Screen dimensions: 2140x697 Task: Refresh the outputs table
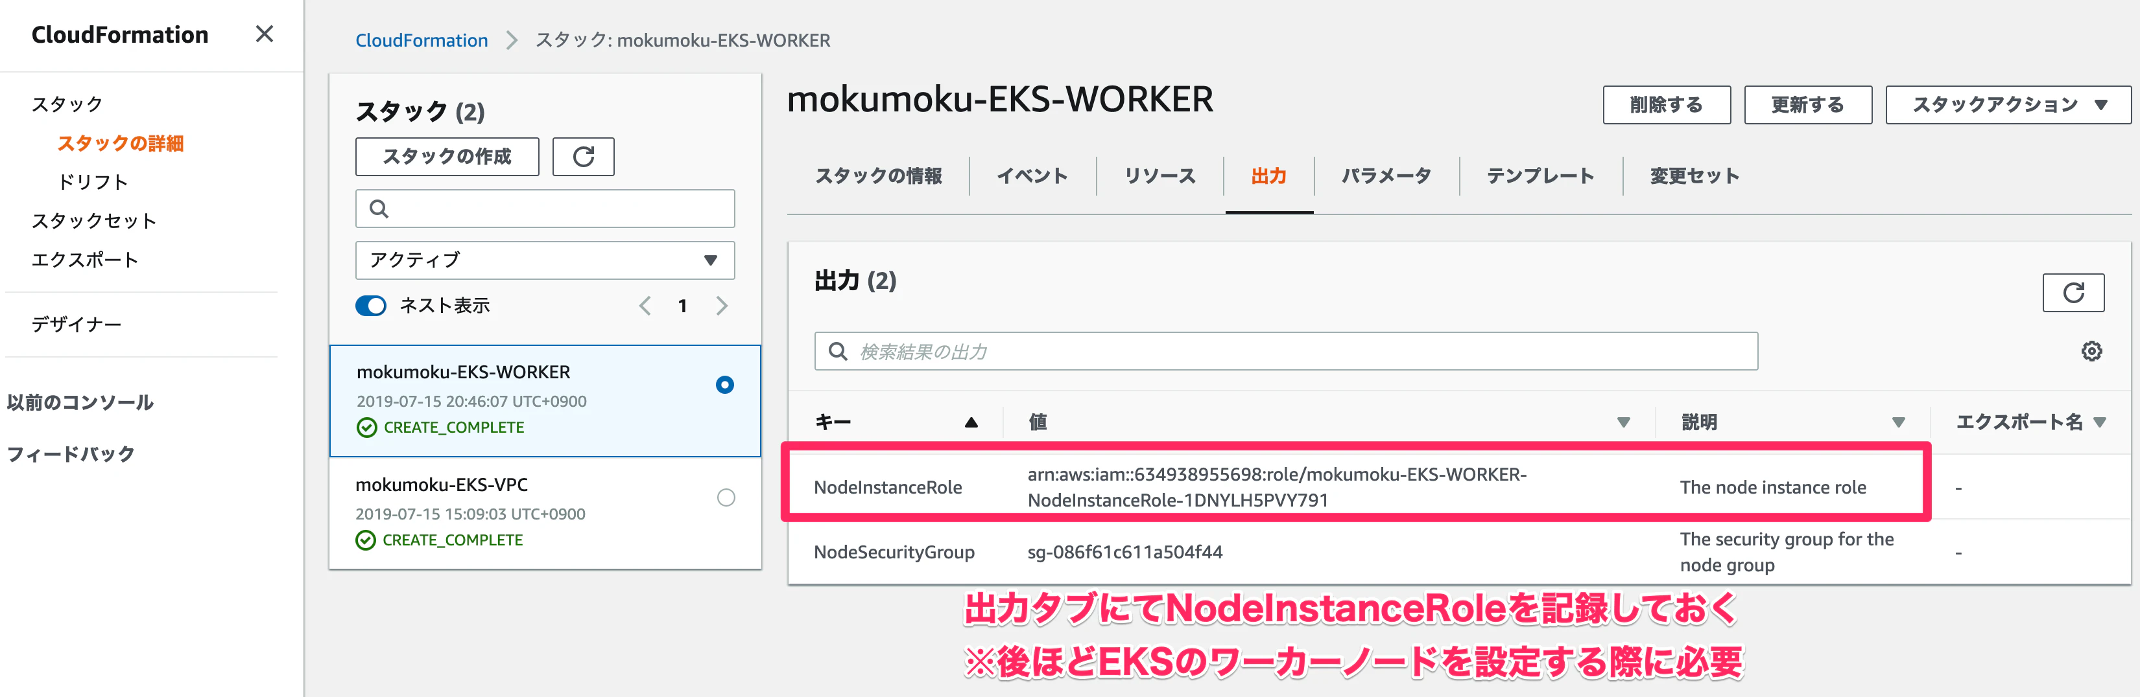click(2073, 293)
